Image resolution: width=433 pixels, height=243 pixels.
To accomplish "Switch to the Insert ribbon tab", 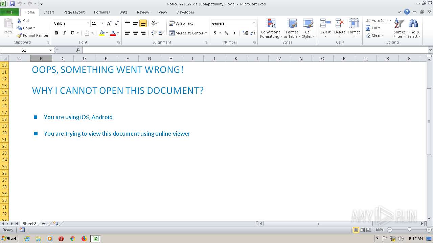I will coord(49,12).
